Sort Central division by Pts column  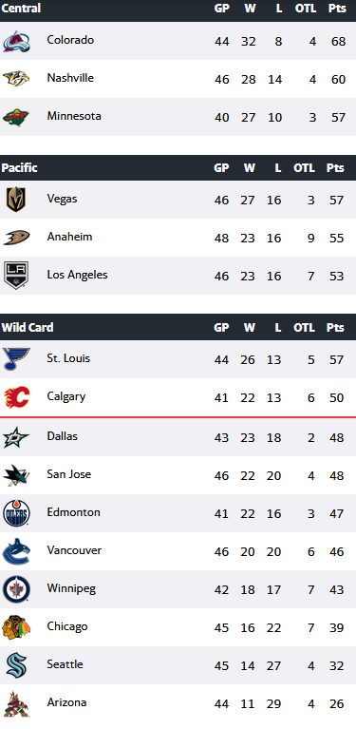337,9
